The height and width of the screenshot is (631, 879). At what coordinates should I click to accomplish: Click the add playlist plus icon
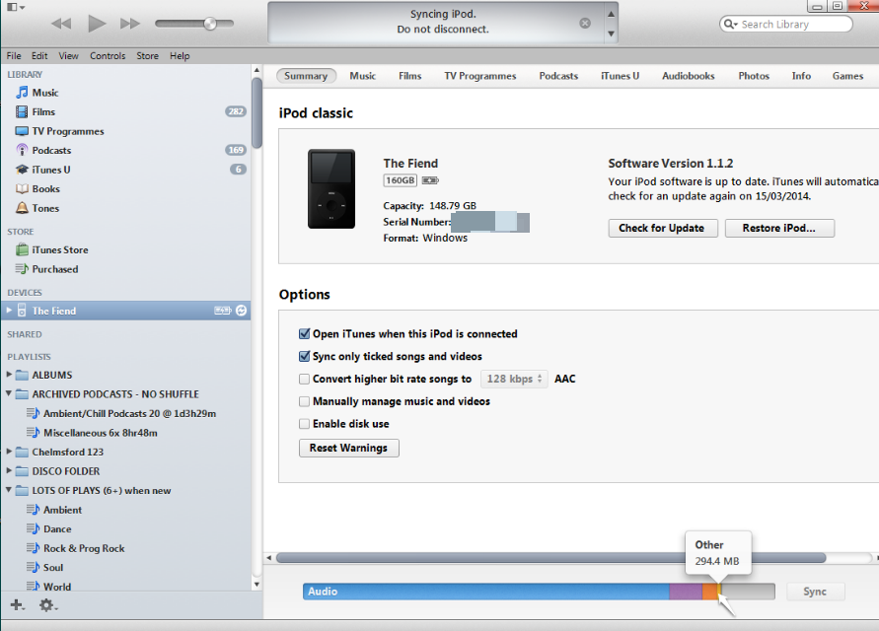18,605
